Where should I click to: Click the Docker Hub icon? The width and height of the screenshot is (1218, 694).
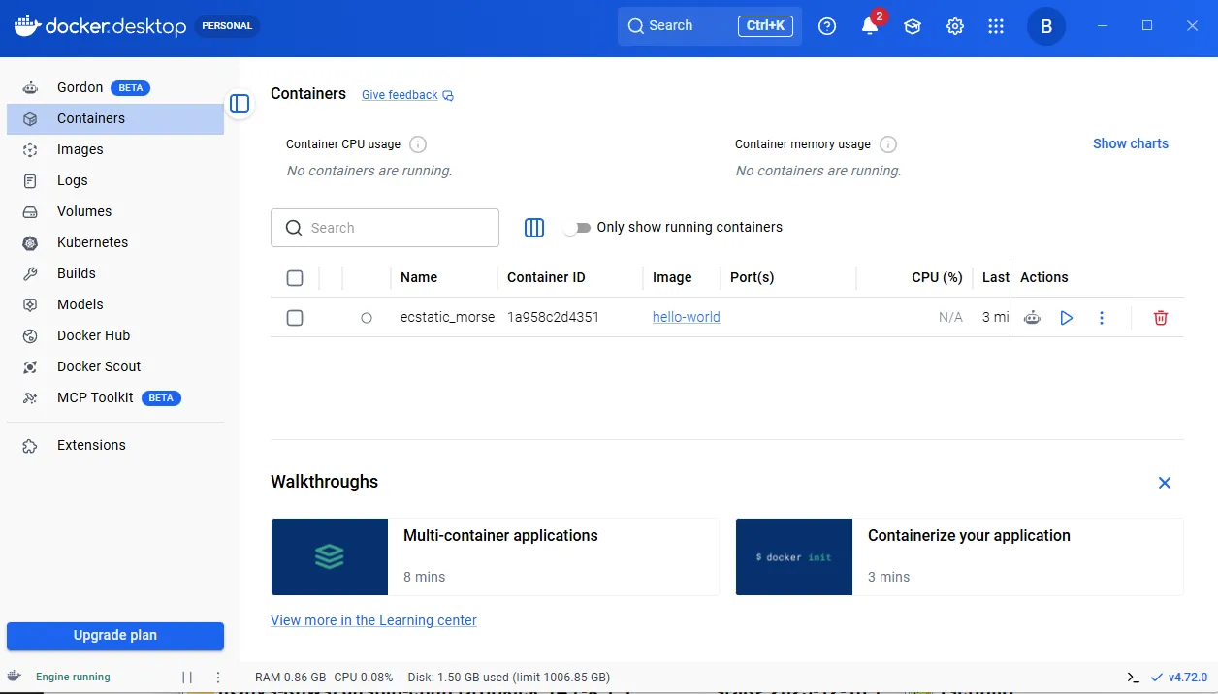tap(30, 335)
